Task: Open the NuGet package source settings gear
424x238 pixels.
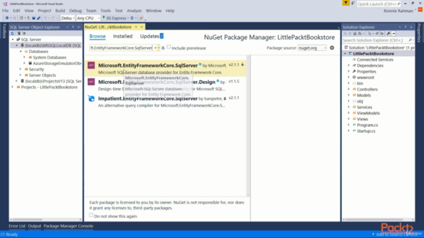Action: tap(332, 48)
